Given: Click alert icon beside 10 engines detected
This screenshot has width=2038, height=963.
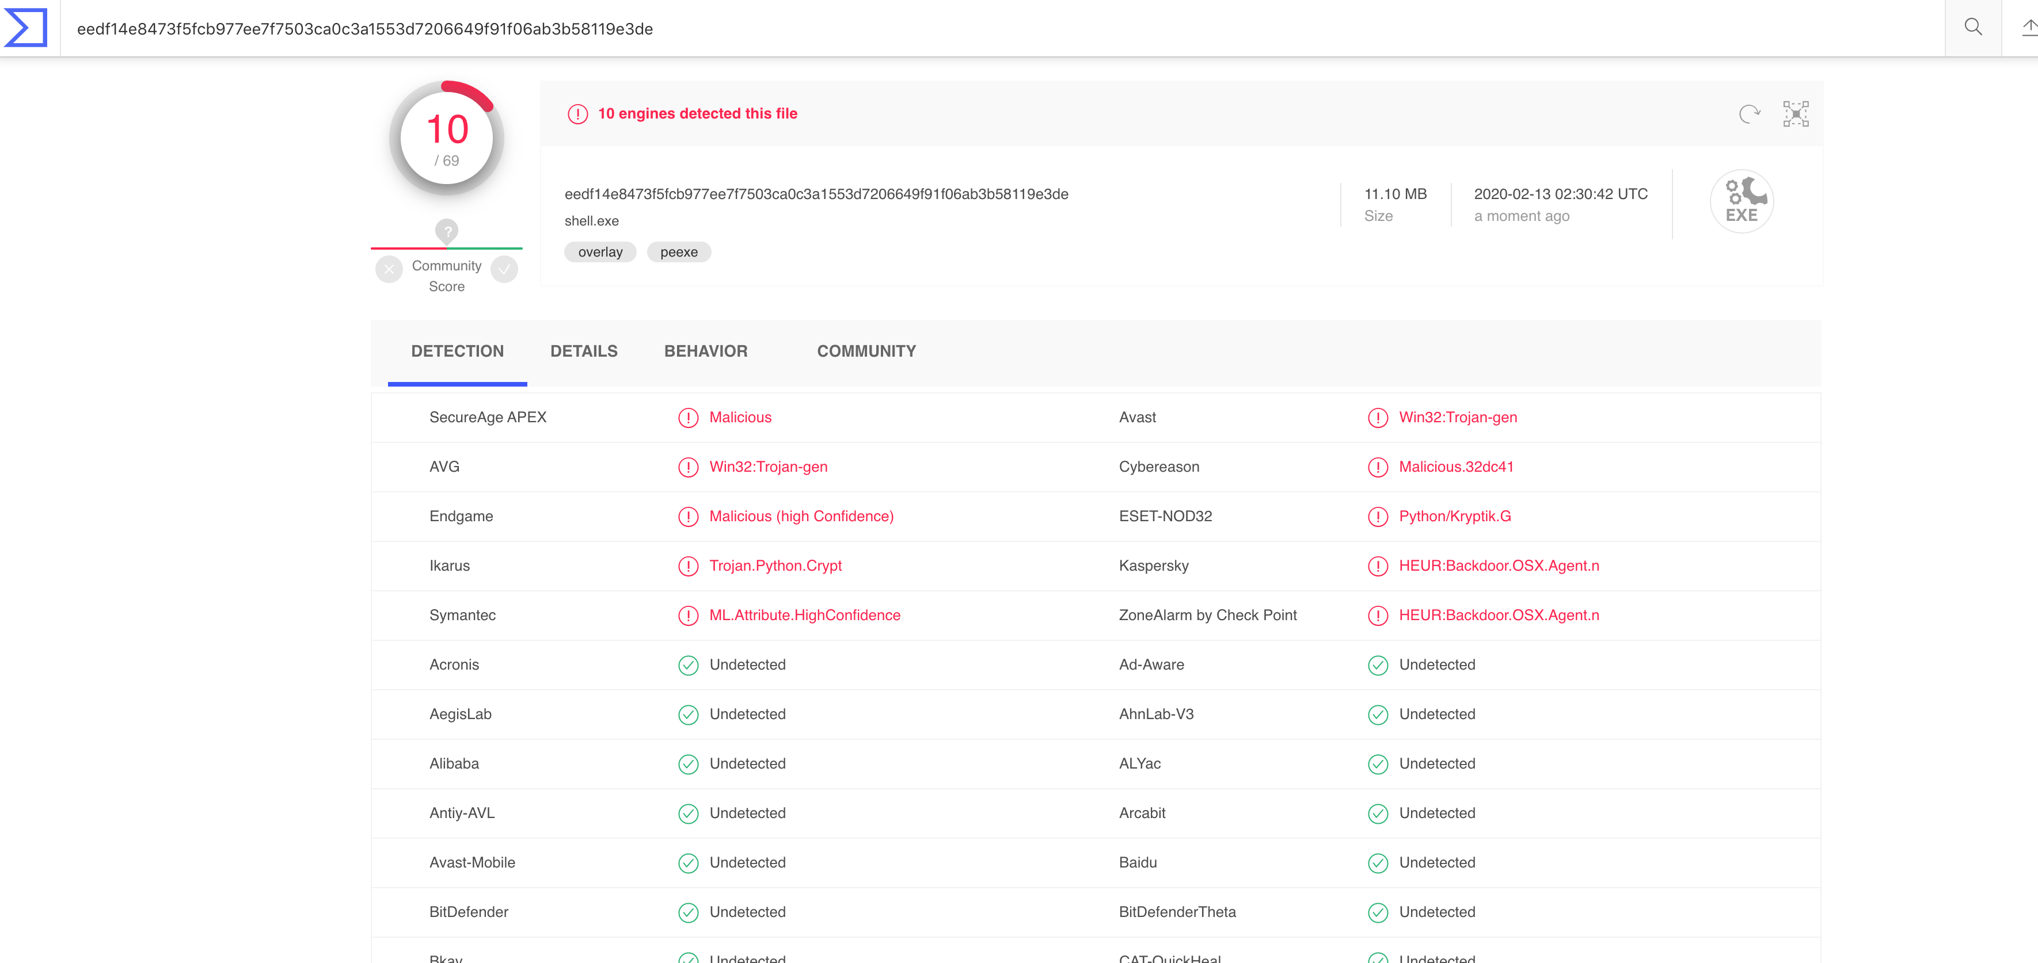Looking at the screenshot, I should [x=577, y=114].
